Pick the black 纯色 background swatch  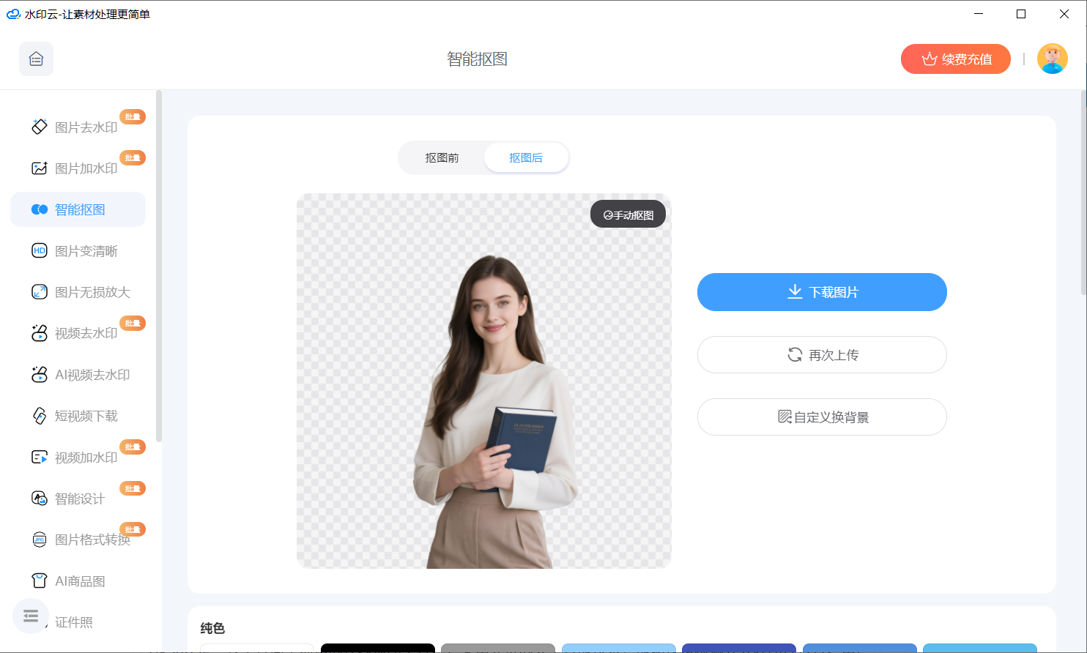377,648
